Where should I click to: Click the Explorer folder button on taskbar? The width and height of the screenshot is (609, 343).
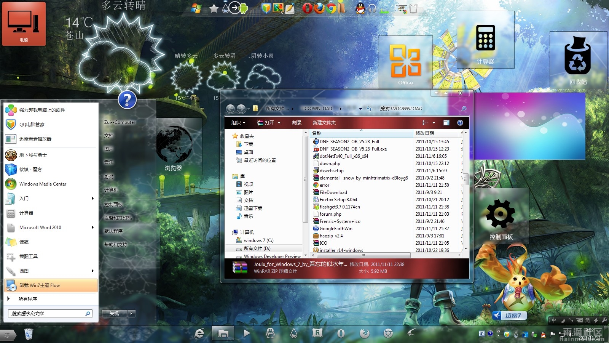223,333
